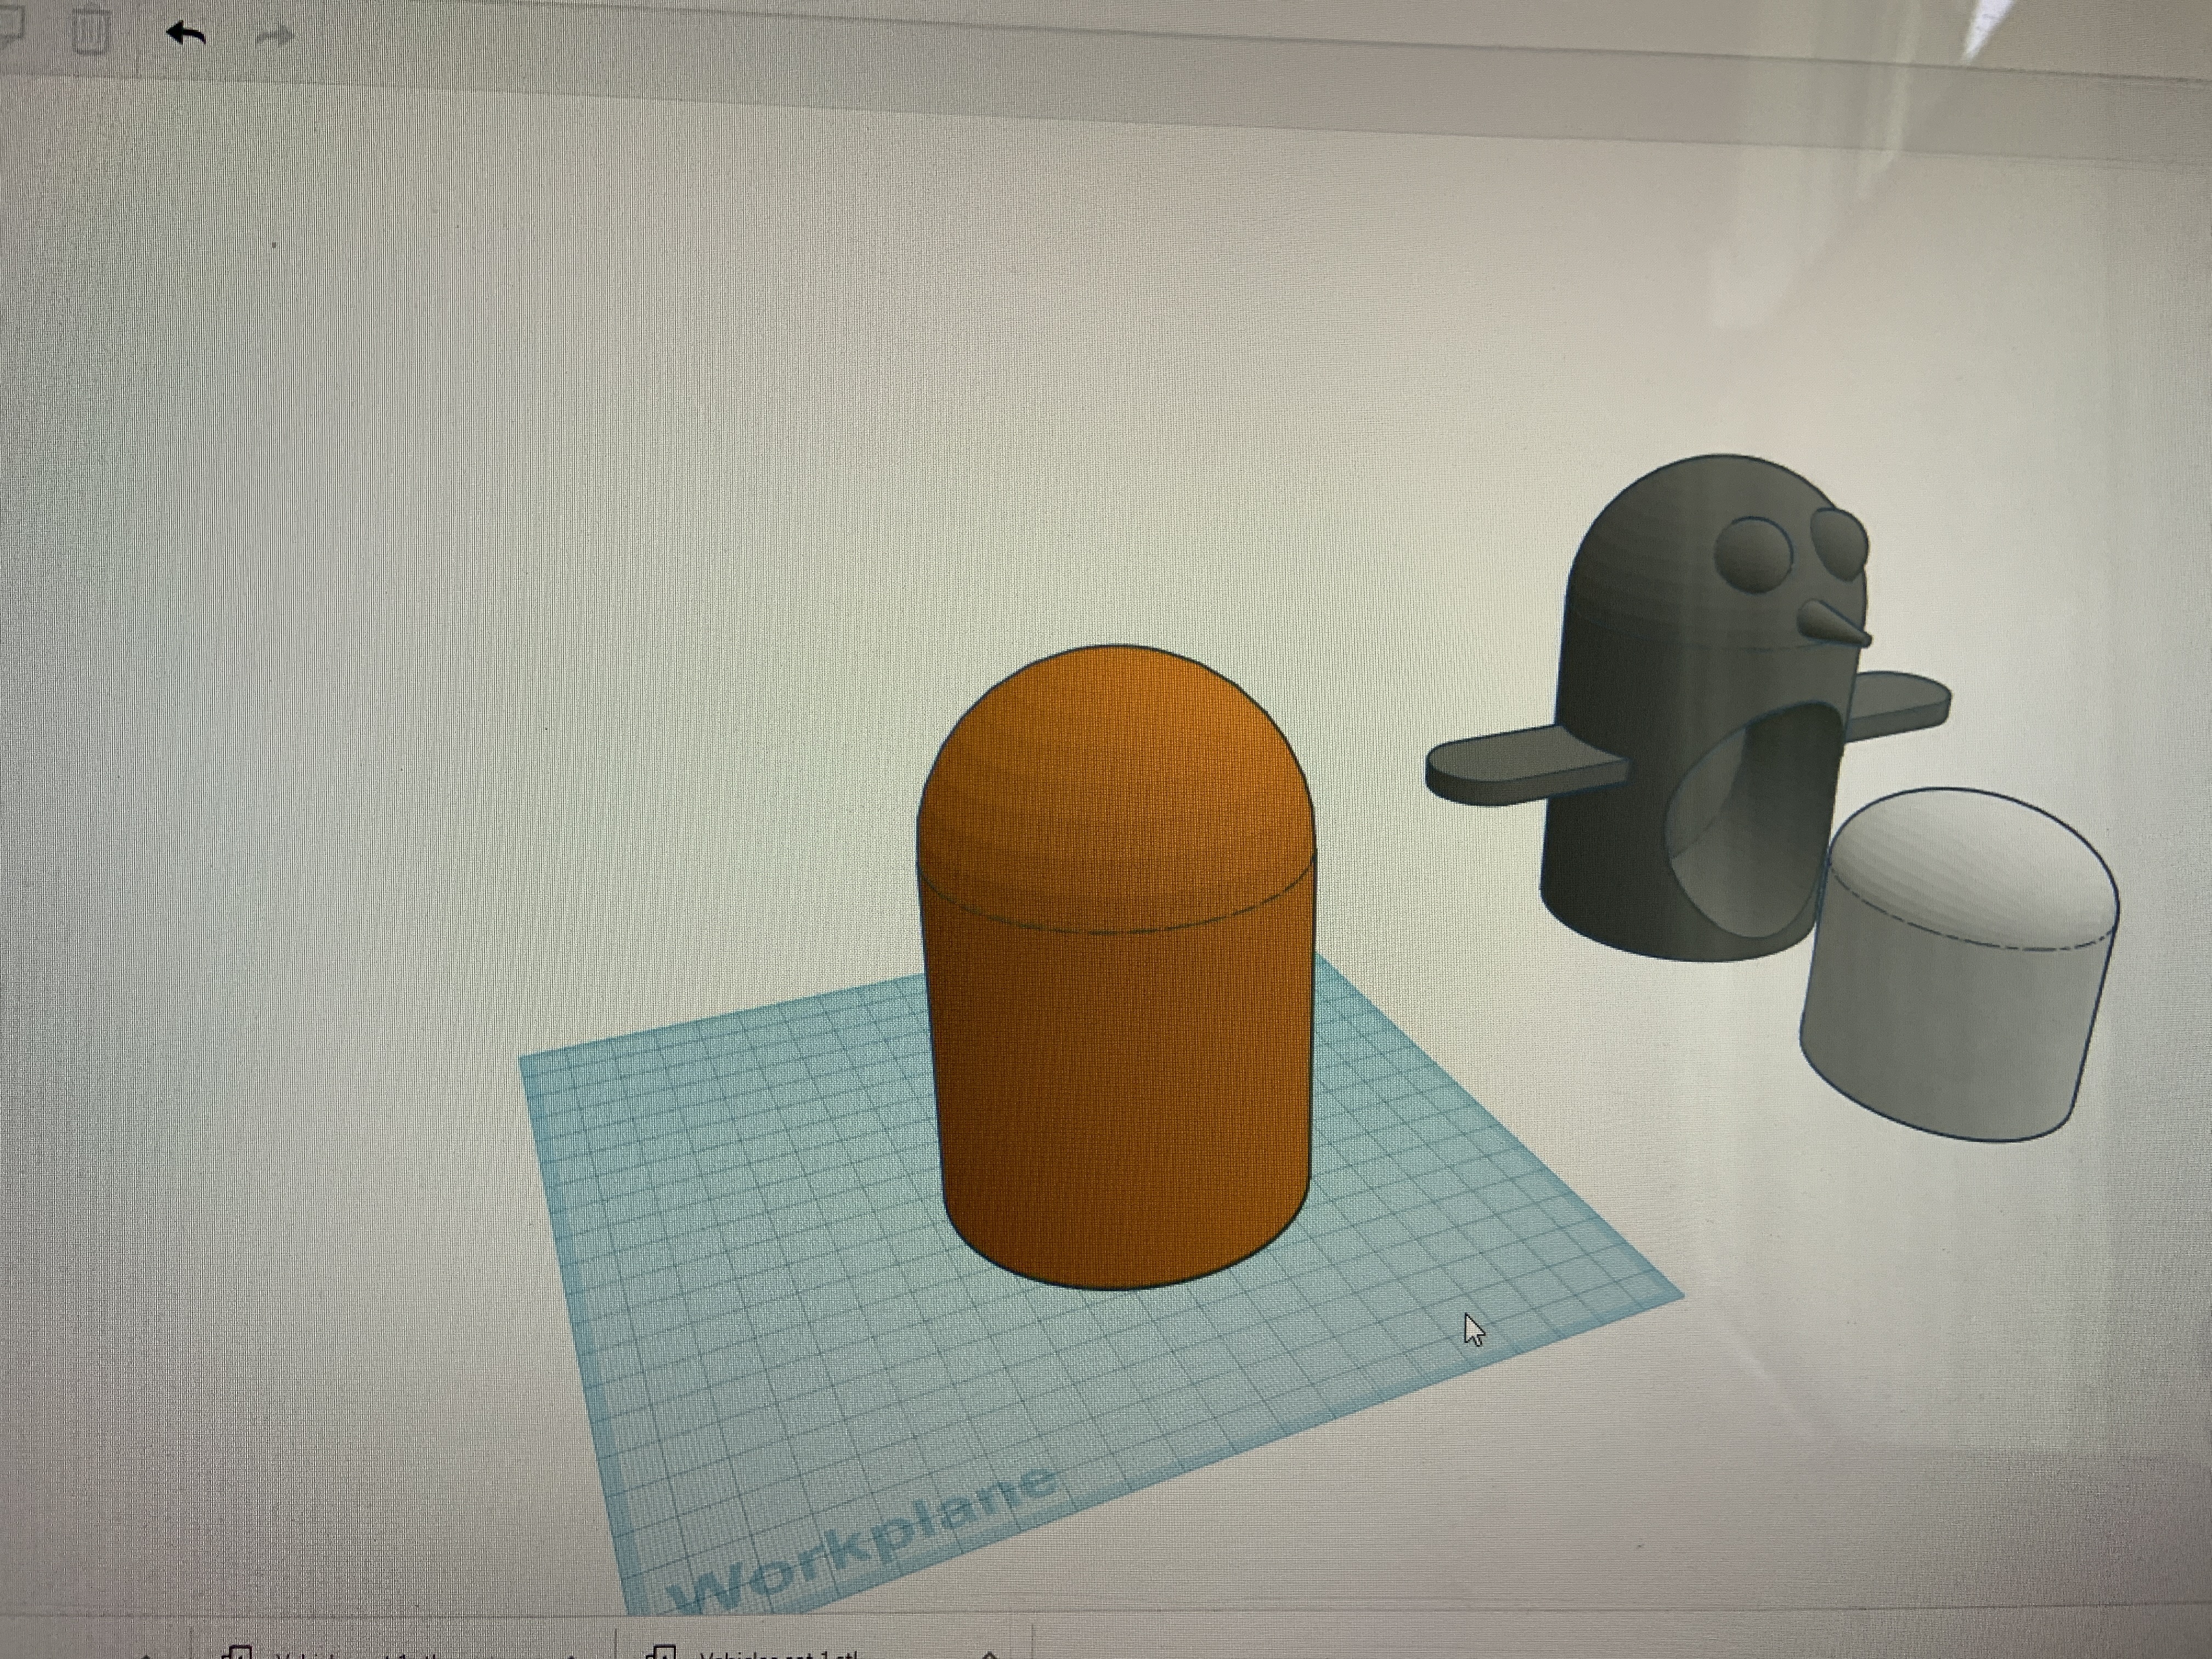Click the black Undo arrow
This screenshot has width=2212, height=1659.
(x=187, y=34)
